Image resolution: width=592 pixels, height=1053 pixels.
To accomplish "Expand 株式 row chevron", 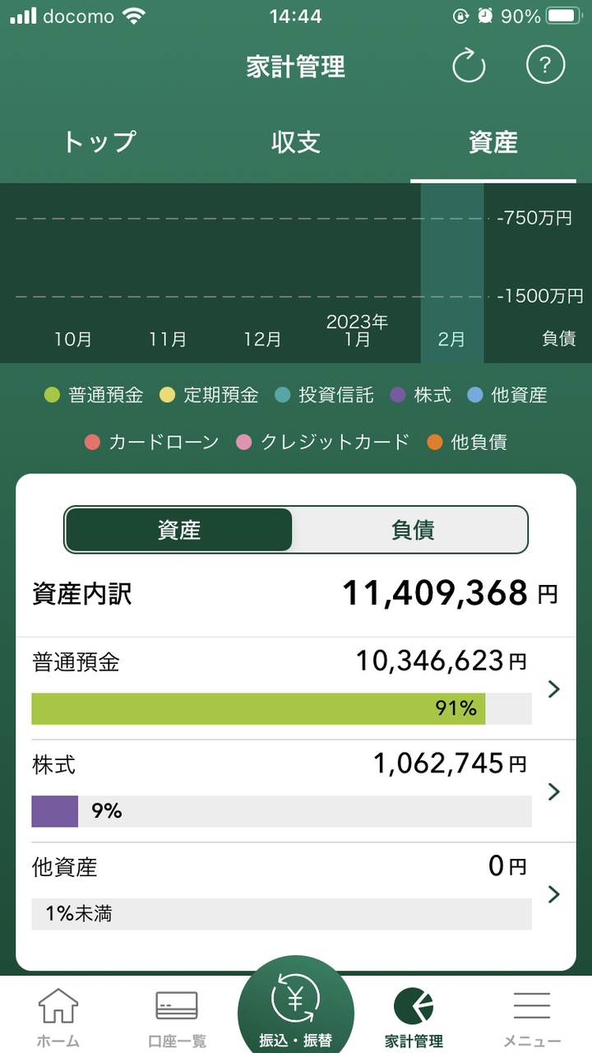I will point(553,791).
